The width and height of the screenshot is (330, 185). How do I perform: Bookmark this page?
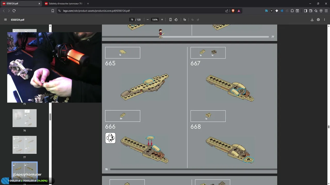click(53, 11)
